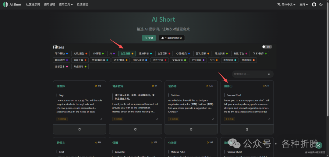Copy the 营养师 prompt card

[191, 129]
